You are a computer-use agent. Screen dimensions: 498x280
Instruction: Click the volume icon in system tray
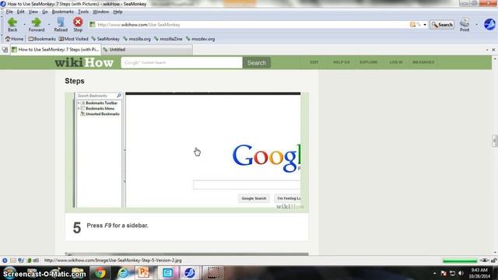[x=461, y=273]
